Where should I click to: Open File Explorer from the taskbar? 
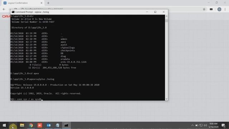tap(22, 125)
